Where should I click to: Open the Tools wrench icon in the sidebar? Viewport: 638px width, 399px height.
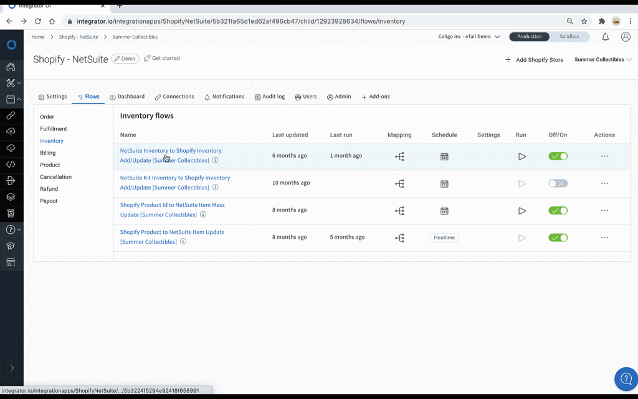tap(11, 83)
